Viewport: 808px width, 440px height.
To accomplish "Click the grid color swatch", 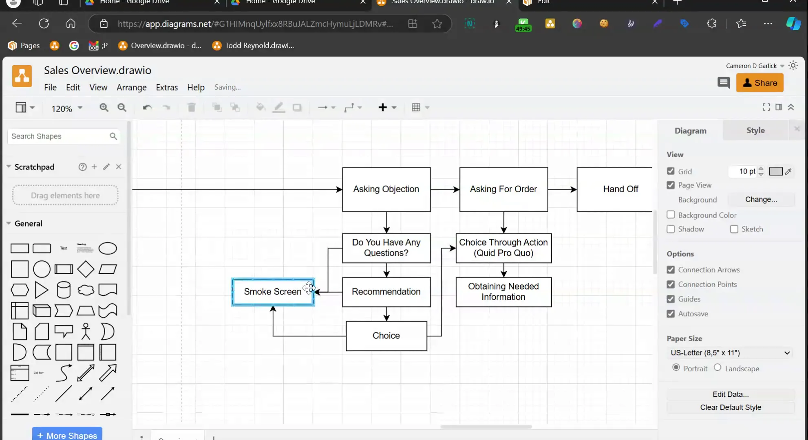I will pos(775,172).
